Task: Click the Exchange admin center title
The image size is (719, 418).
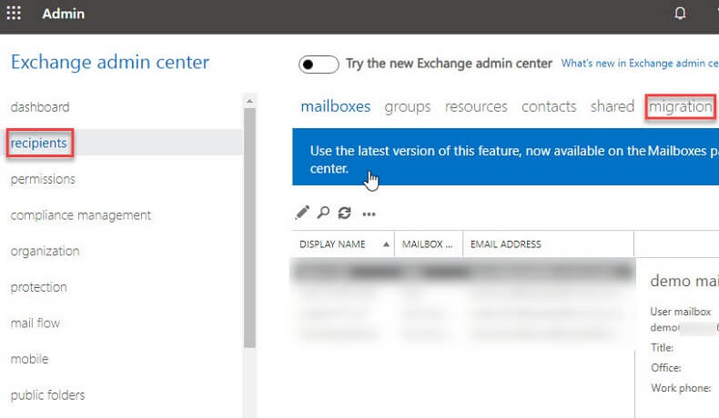Action: pyautogui.click(x=110, y=63)
